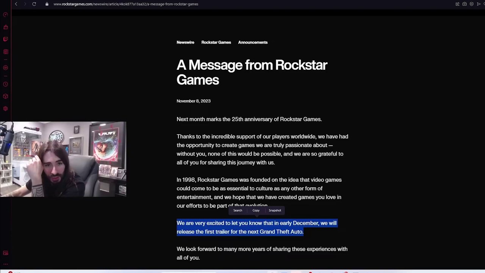This screenshot has width=485, height=273.
Task: Open sidebar three-dots more options
Action: tap(5, 264)
